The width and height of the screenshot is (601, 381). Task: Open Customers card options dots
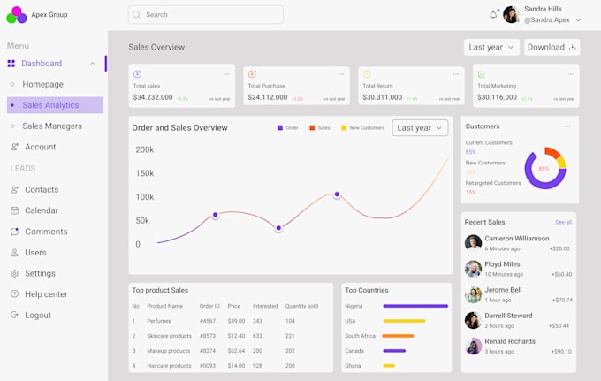point(567,126)
